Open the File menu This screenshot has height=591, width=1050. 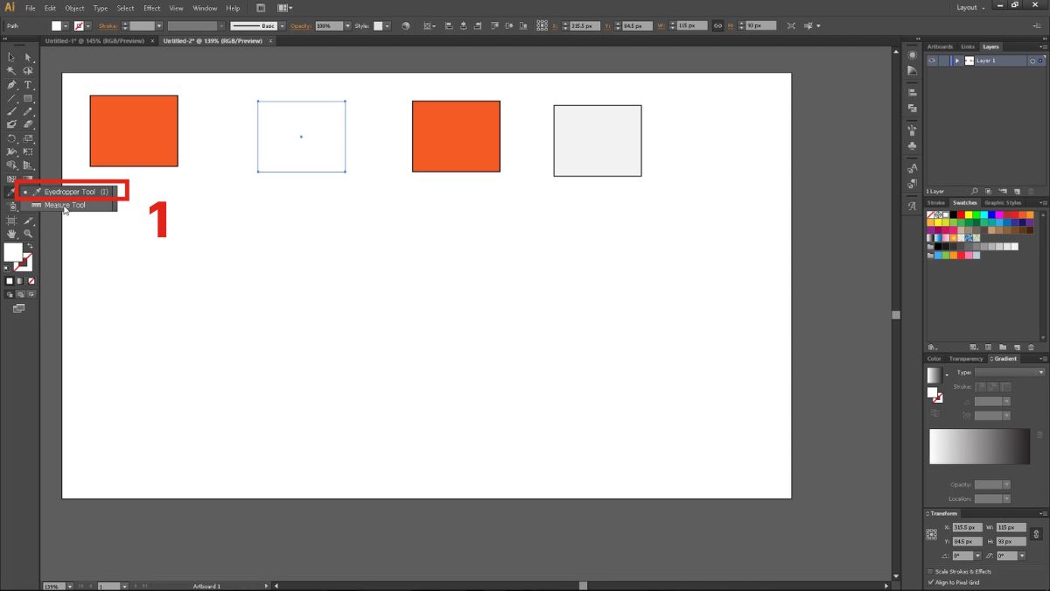click(30, 8)
